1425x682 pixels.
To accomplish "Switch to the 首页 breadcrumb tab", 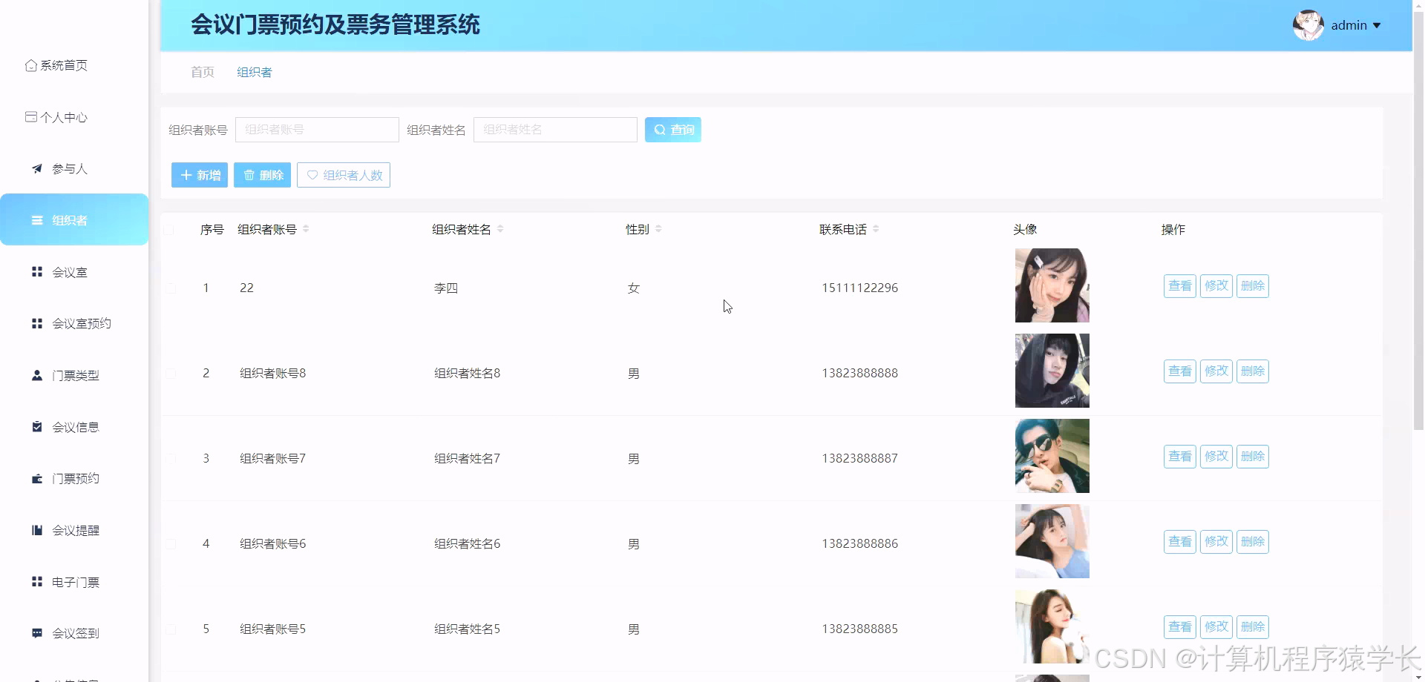I will (x=201, y=72).
